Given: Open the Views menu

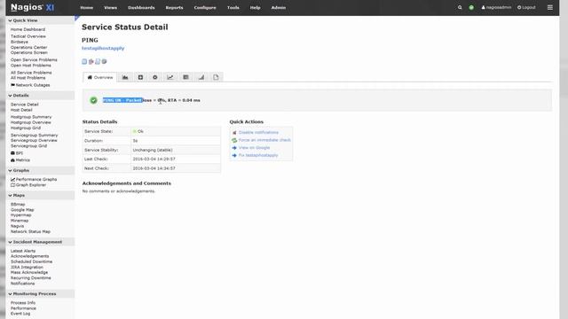Looking at the screenshot, I should [110, 8].
